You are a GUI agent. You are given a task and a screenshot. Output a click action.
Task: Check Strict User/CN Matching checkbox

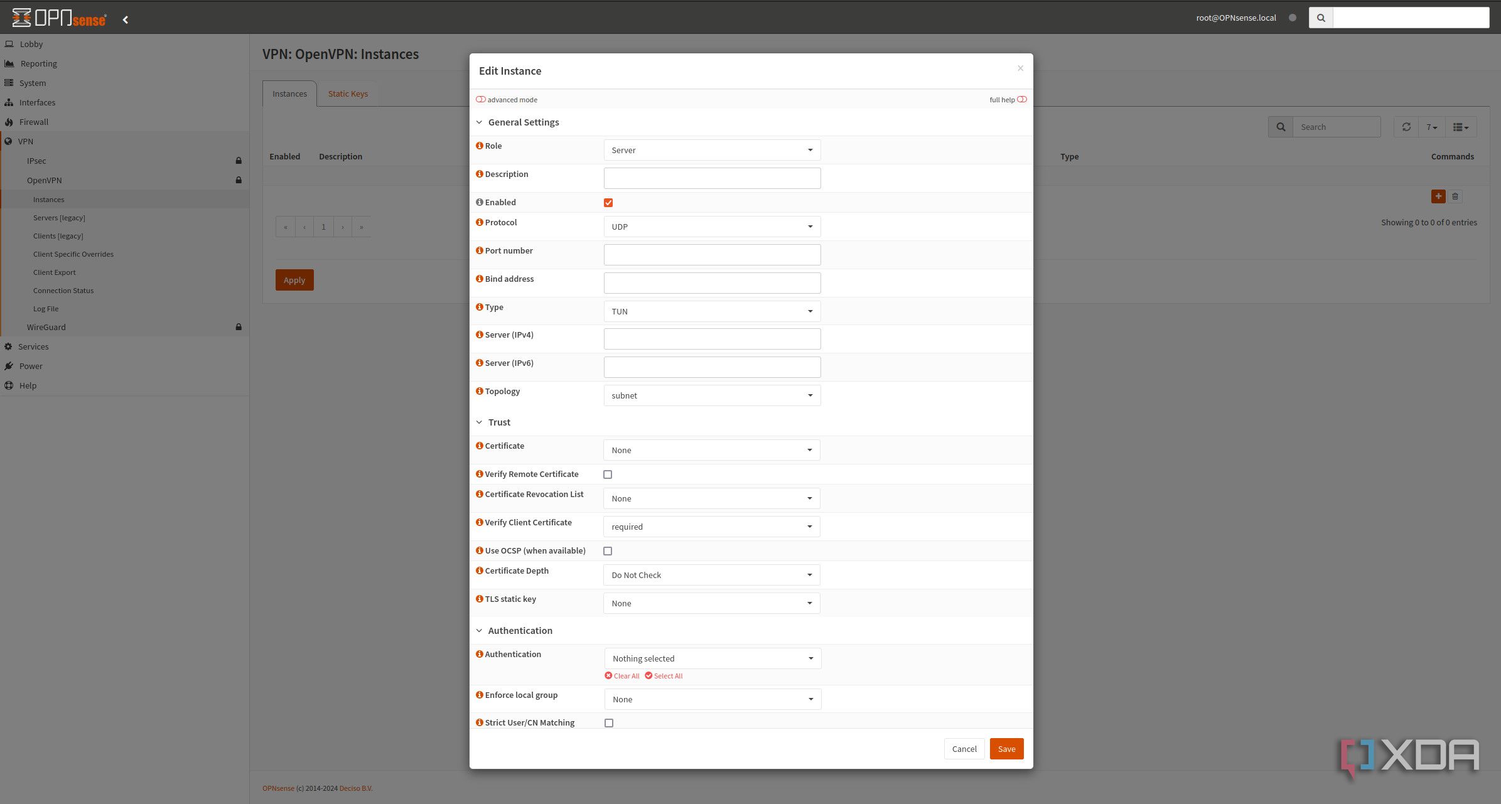tap(609, 723)
